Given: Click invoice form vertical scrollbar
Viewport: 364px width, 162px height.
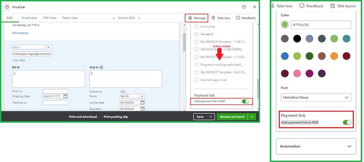Looking at the screenshot, I should coord(184,42).
